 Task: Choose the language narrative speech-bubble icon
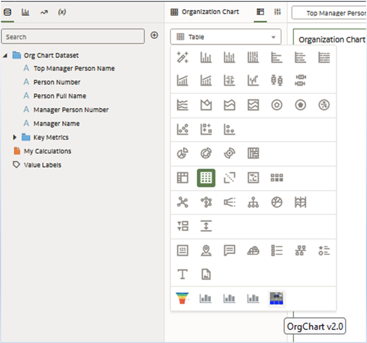coord(230,251)
